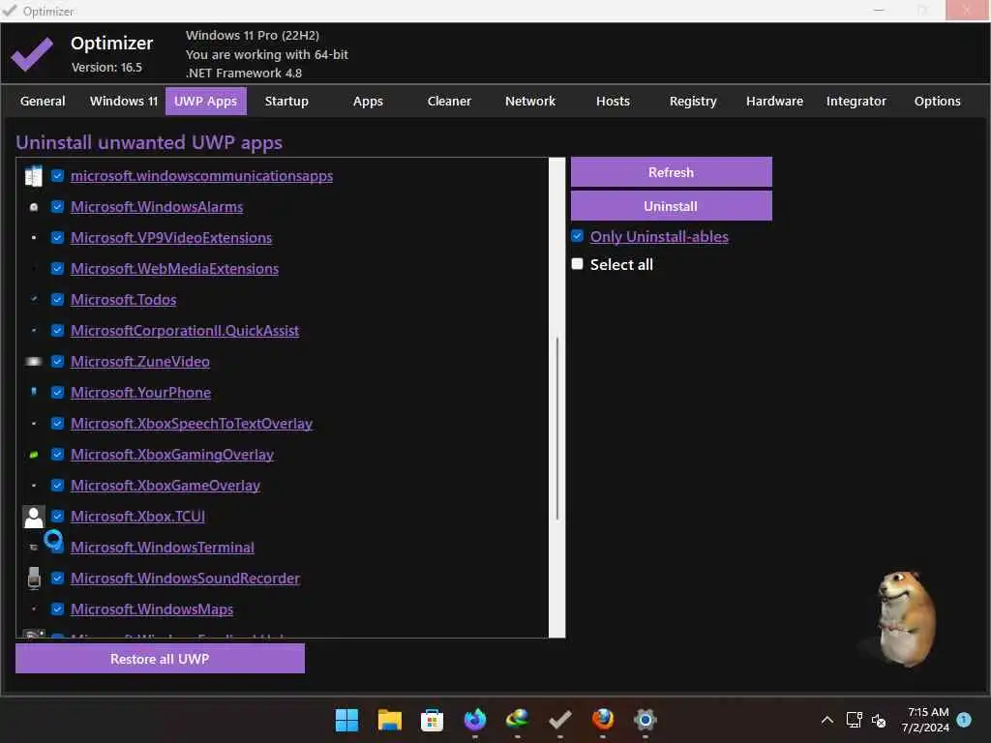Open the Options tab
The height and width of the screenshot is (743, 991).
937,101
